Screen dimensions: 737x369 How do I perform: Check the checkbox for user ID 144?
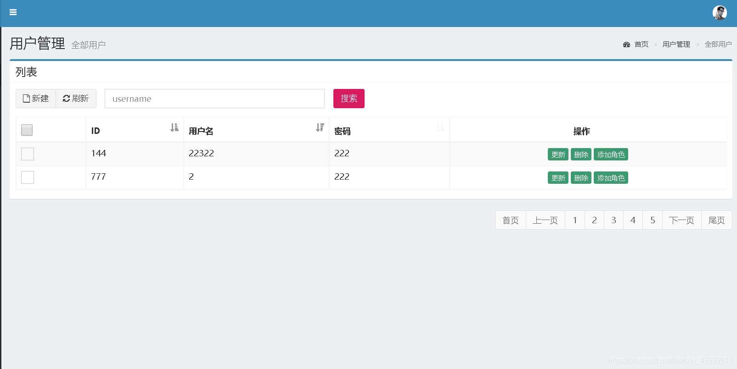[28, 154]
